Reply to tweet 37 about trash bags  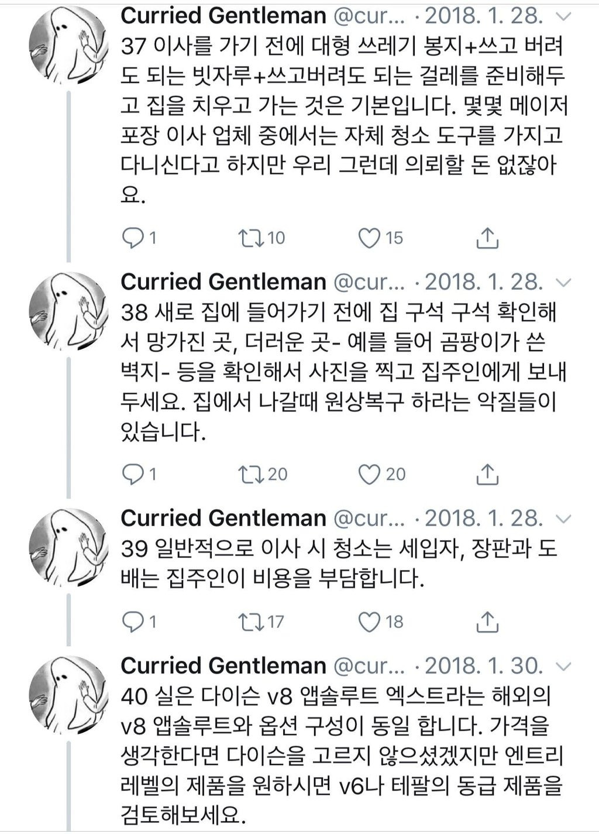(x=133, y=238)
